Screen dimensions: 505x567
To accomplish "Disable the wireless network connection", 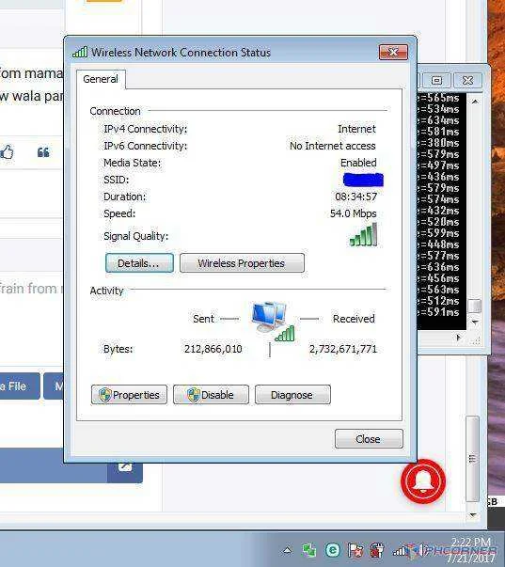I will pos(211,395).
